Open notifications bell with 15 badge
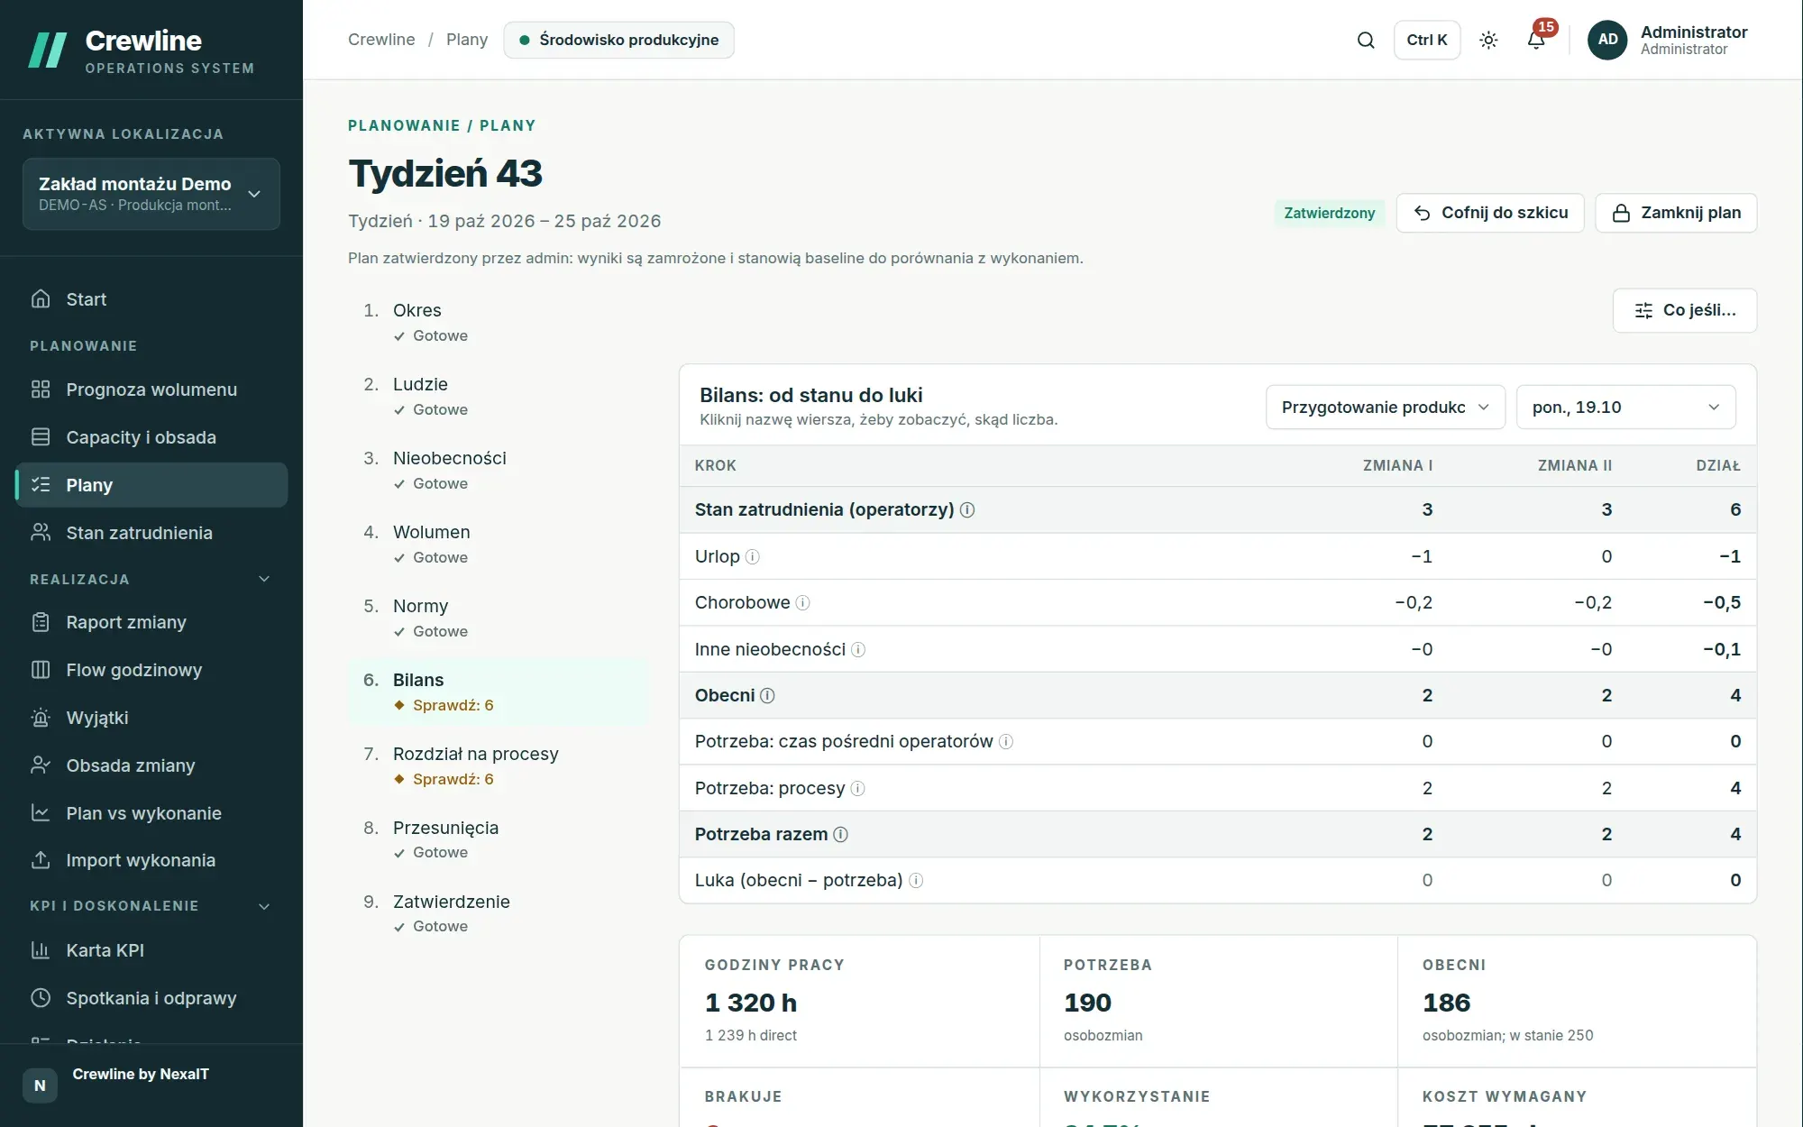Screen dimensions: 1803x1127 (x=1536, y=40)
